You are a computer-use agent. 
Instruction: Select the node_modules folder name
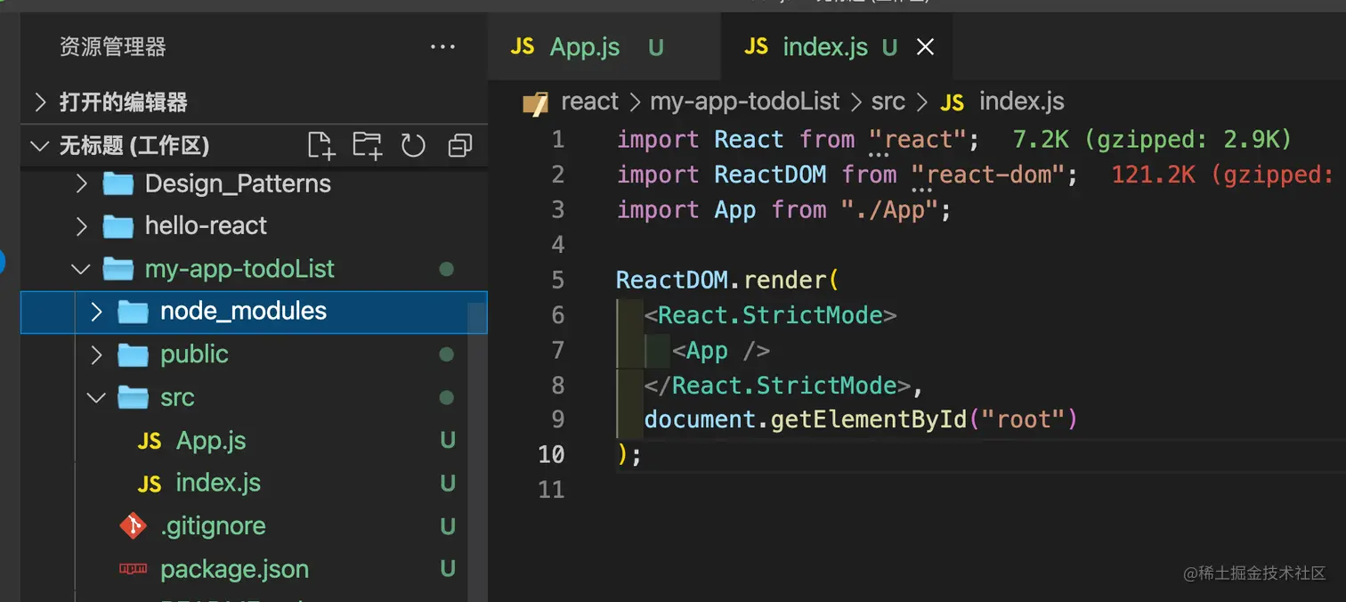pyautogui.click(x=243, y=312)
